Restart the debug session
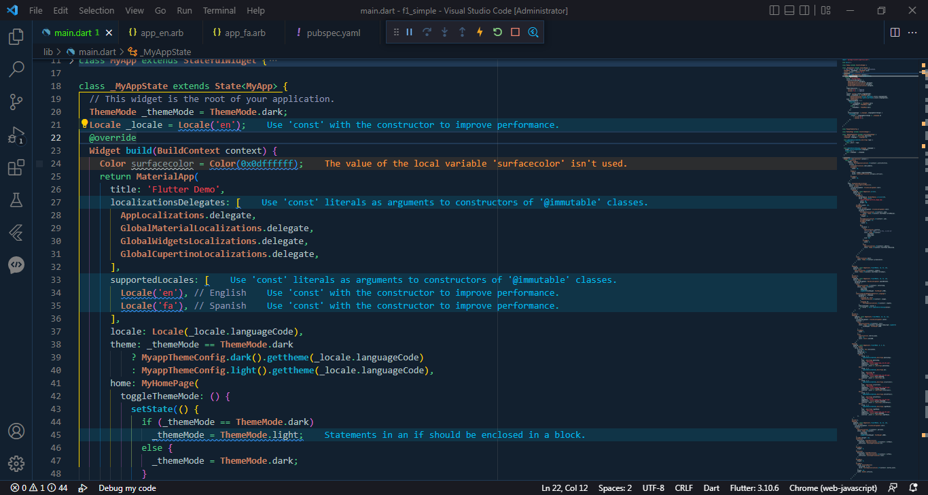 point(497,32)
